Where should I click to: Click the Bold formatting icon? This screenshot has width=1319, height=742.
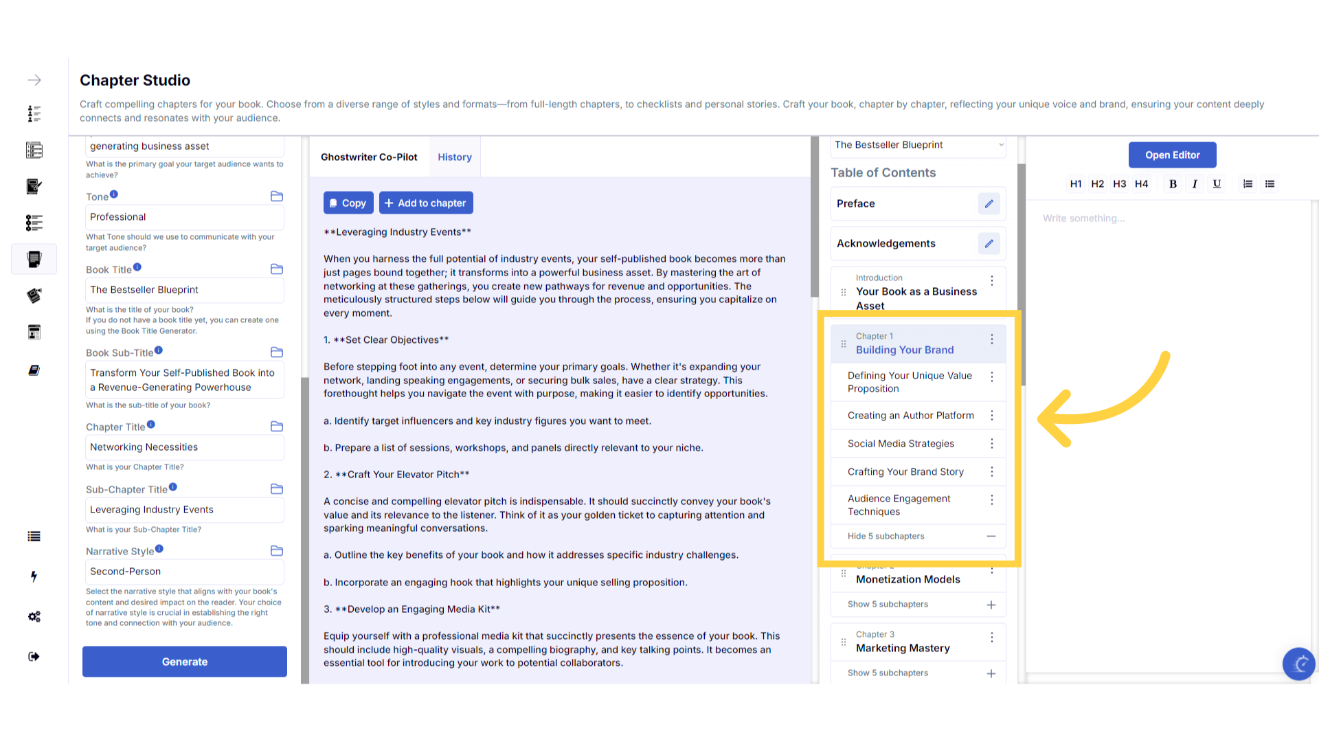1173,184
